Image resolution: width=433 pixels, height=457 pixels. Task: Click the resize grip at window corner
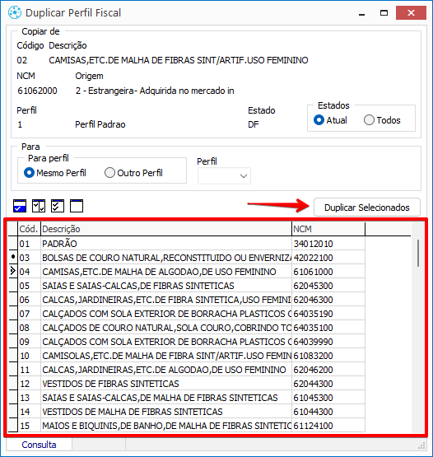[x=421, y=445]
